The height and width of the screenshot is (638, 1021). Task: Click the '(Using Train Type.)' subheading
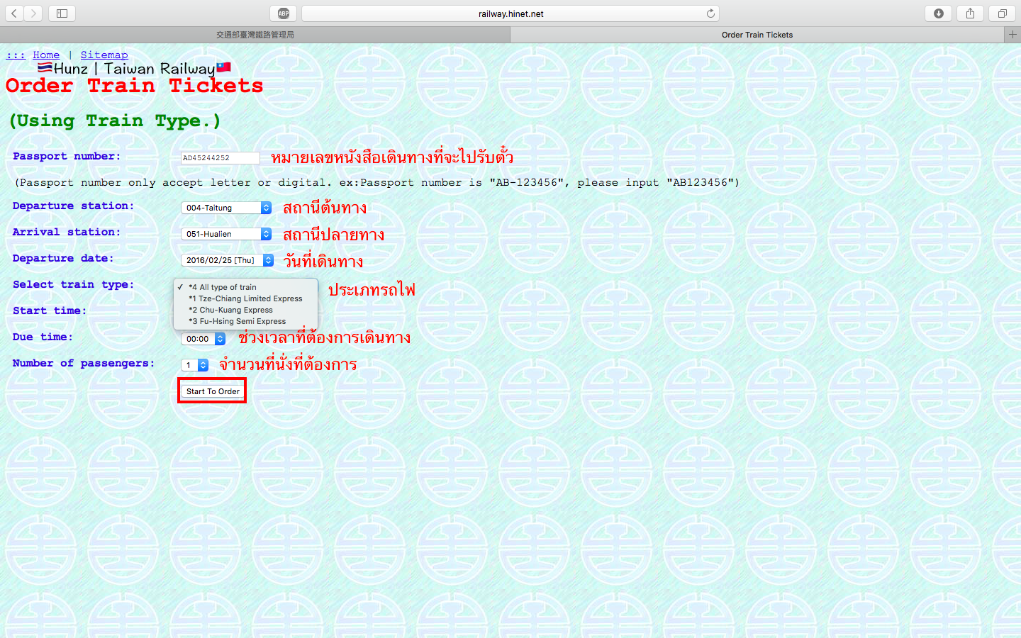[x=115, y=121]
